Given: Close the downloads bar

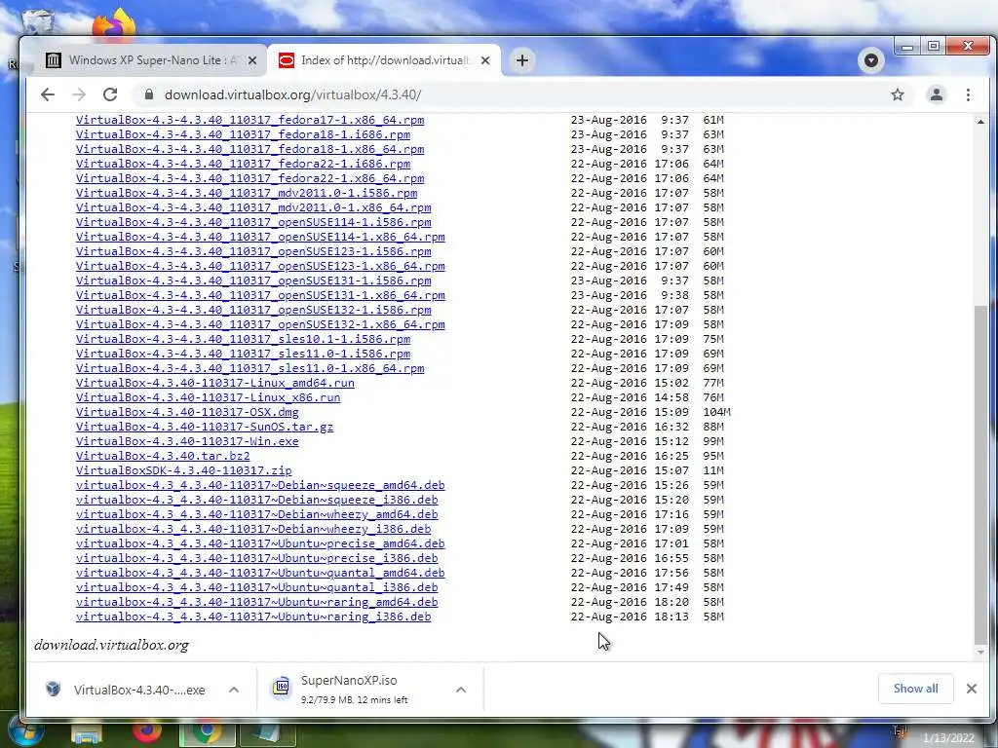Looking at the screenshot, I should tap(972, 689).
